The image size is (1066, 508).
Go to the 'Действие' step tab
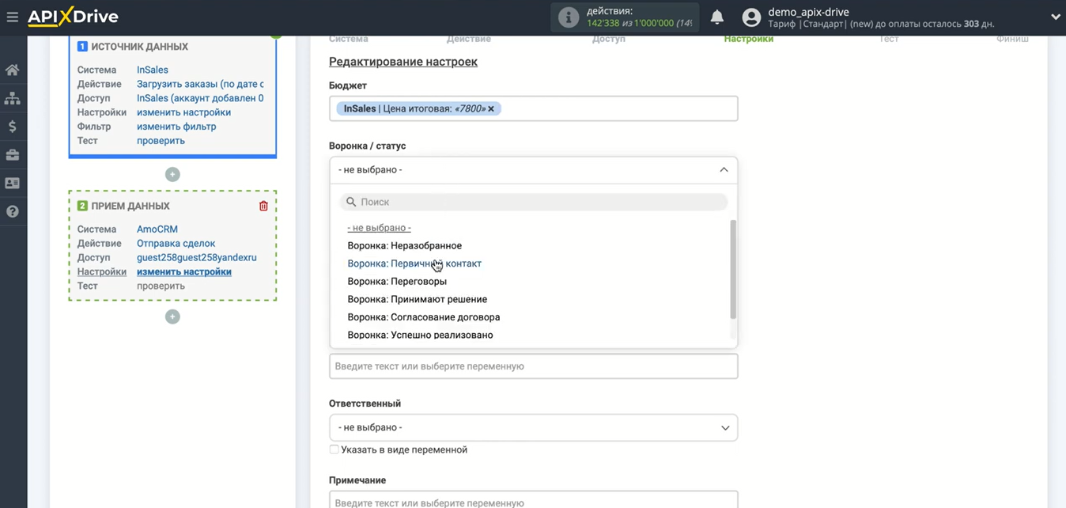[469, 39]
